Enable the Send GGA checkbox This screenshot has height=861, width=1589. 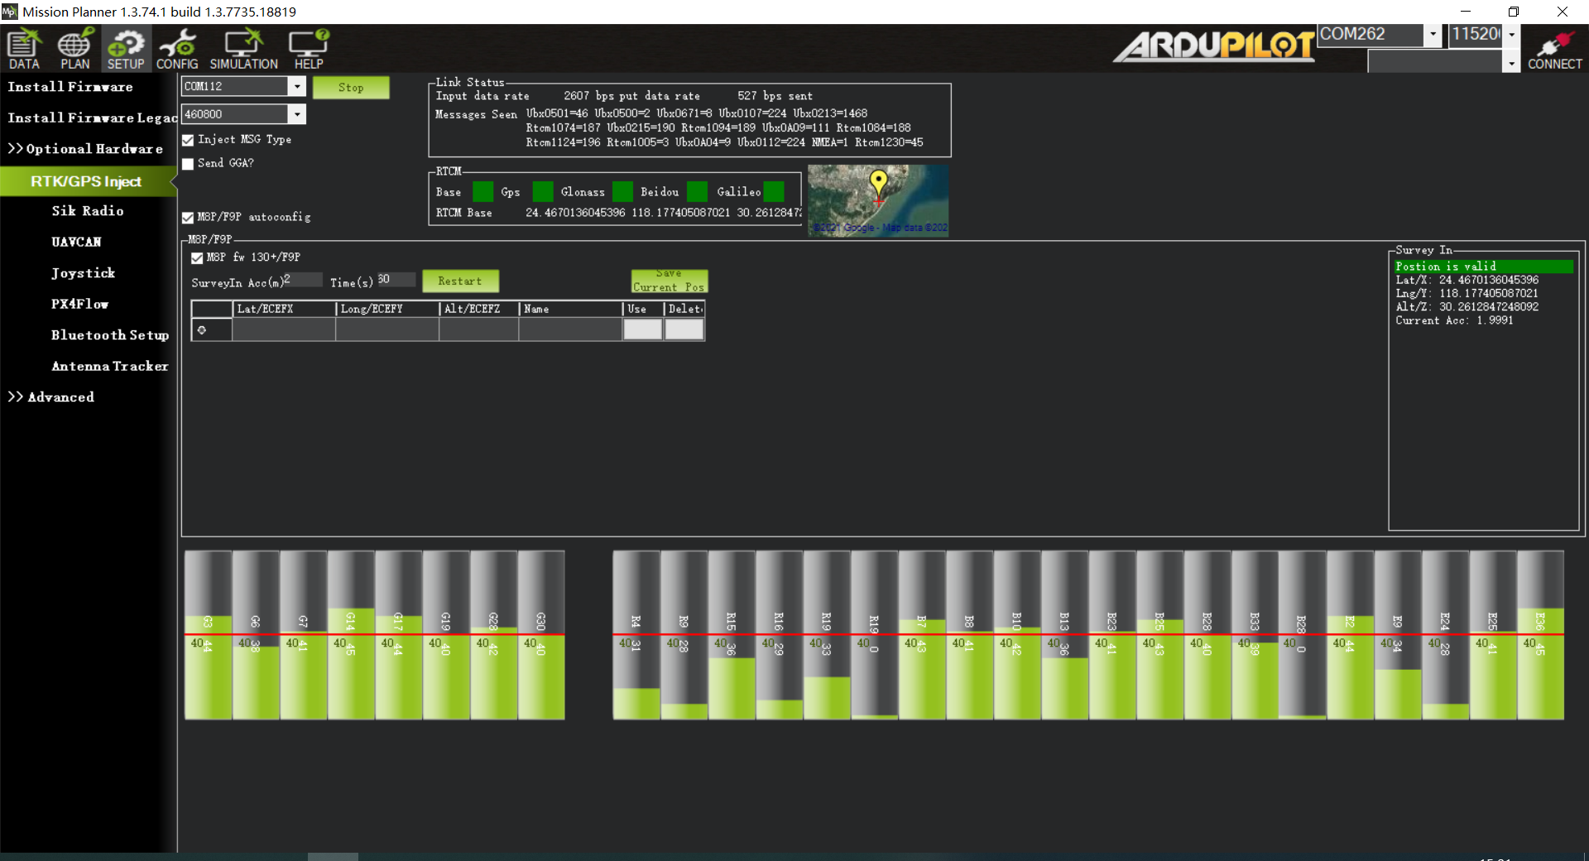(x=189, y=164)
